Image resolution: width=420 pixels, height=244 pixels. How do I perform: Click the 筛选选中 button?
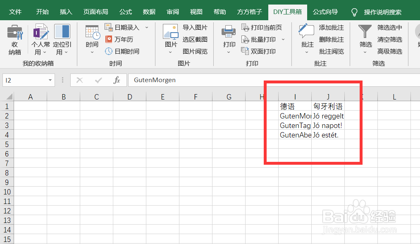coord(390,28)
